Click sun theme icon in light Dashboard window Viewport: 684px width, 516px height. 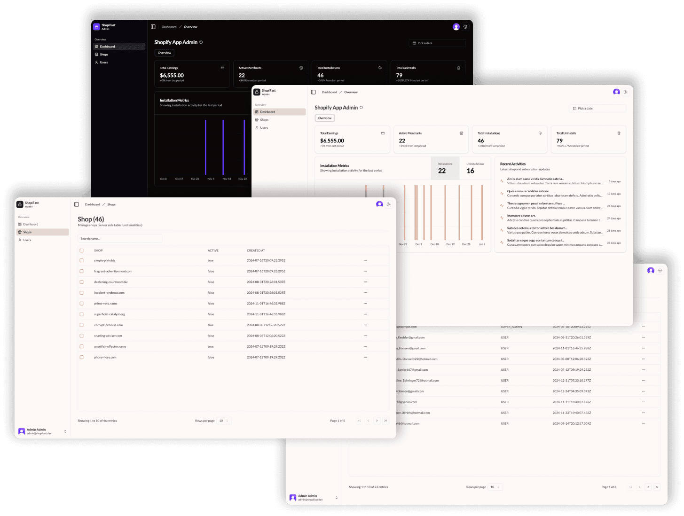pos(626,92)
